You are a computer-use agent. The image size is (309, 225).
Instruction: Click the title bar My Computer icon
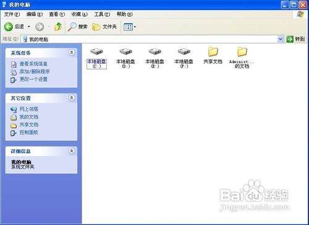point(4,4)
